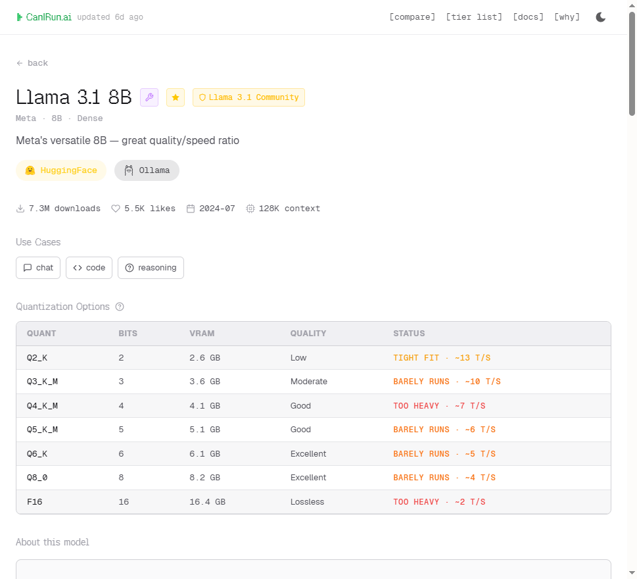Expand the About this model section
This screenshot has width=637, height=579.
coord(53,541)
